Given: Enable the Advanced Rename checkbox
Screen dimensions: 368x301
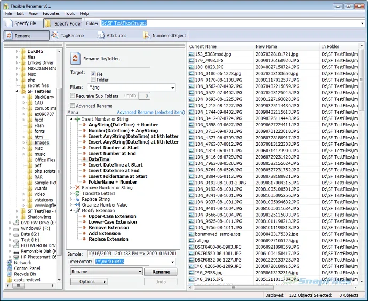Looking at the screenshot, I should point(73,106).
